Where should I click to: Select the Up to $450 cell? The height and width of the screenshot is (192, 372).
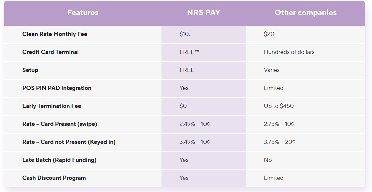tap(279, 106)
